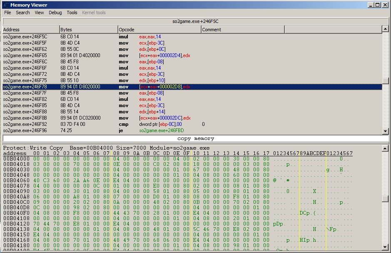Click the hex dump vertical scrollbar thumb
The image size is (391, 253).
[x=386, y=199]
